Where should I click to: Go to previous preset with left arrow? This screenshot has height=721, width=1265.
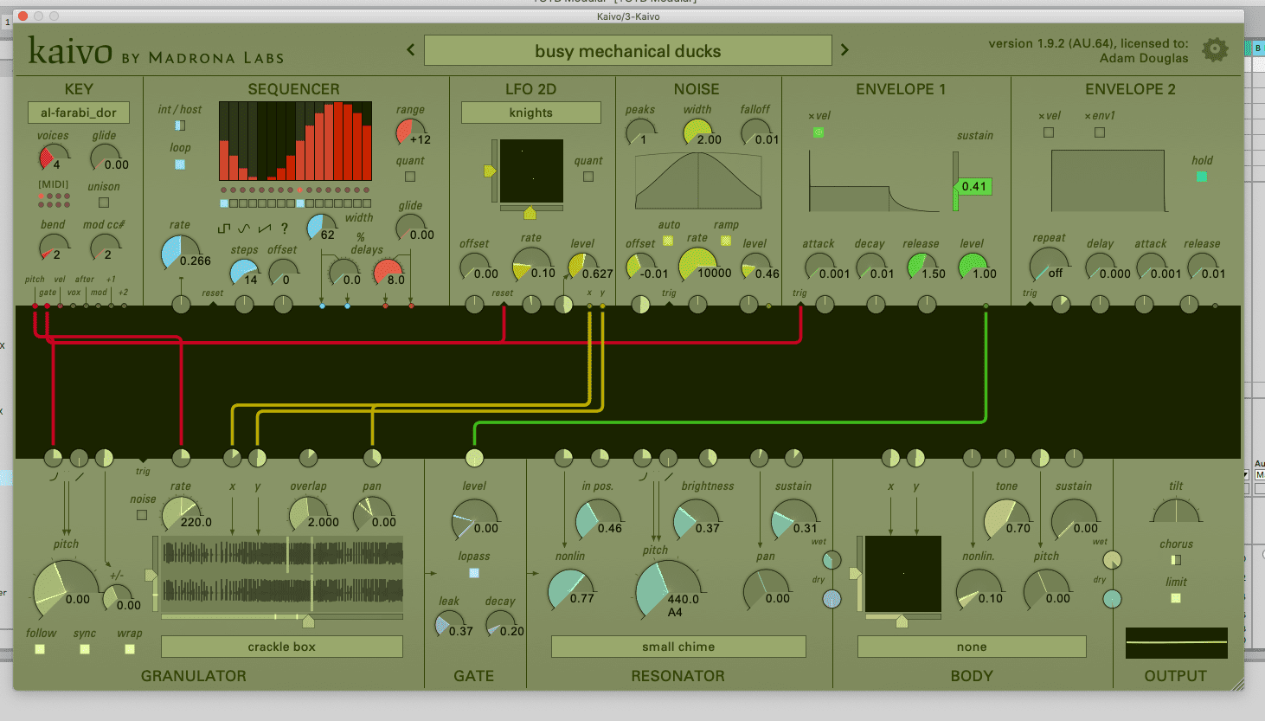(x=411, y=50)
